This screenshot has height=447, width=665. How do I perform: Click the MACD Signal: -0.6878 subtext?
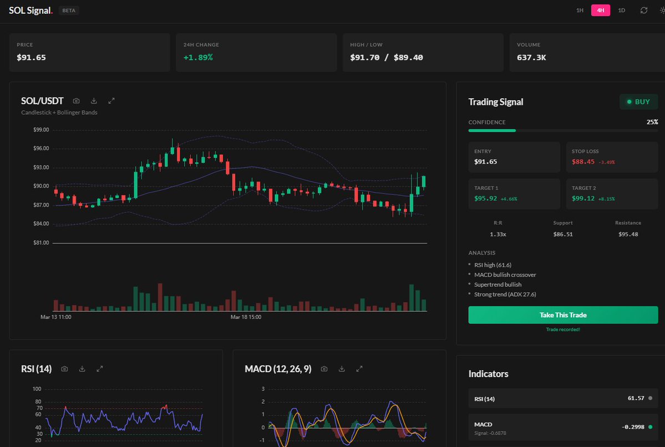click(490, 433)
